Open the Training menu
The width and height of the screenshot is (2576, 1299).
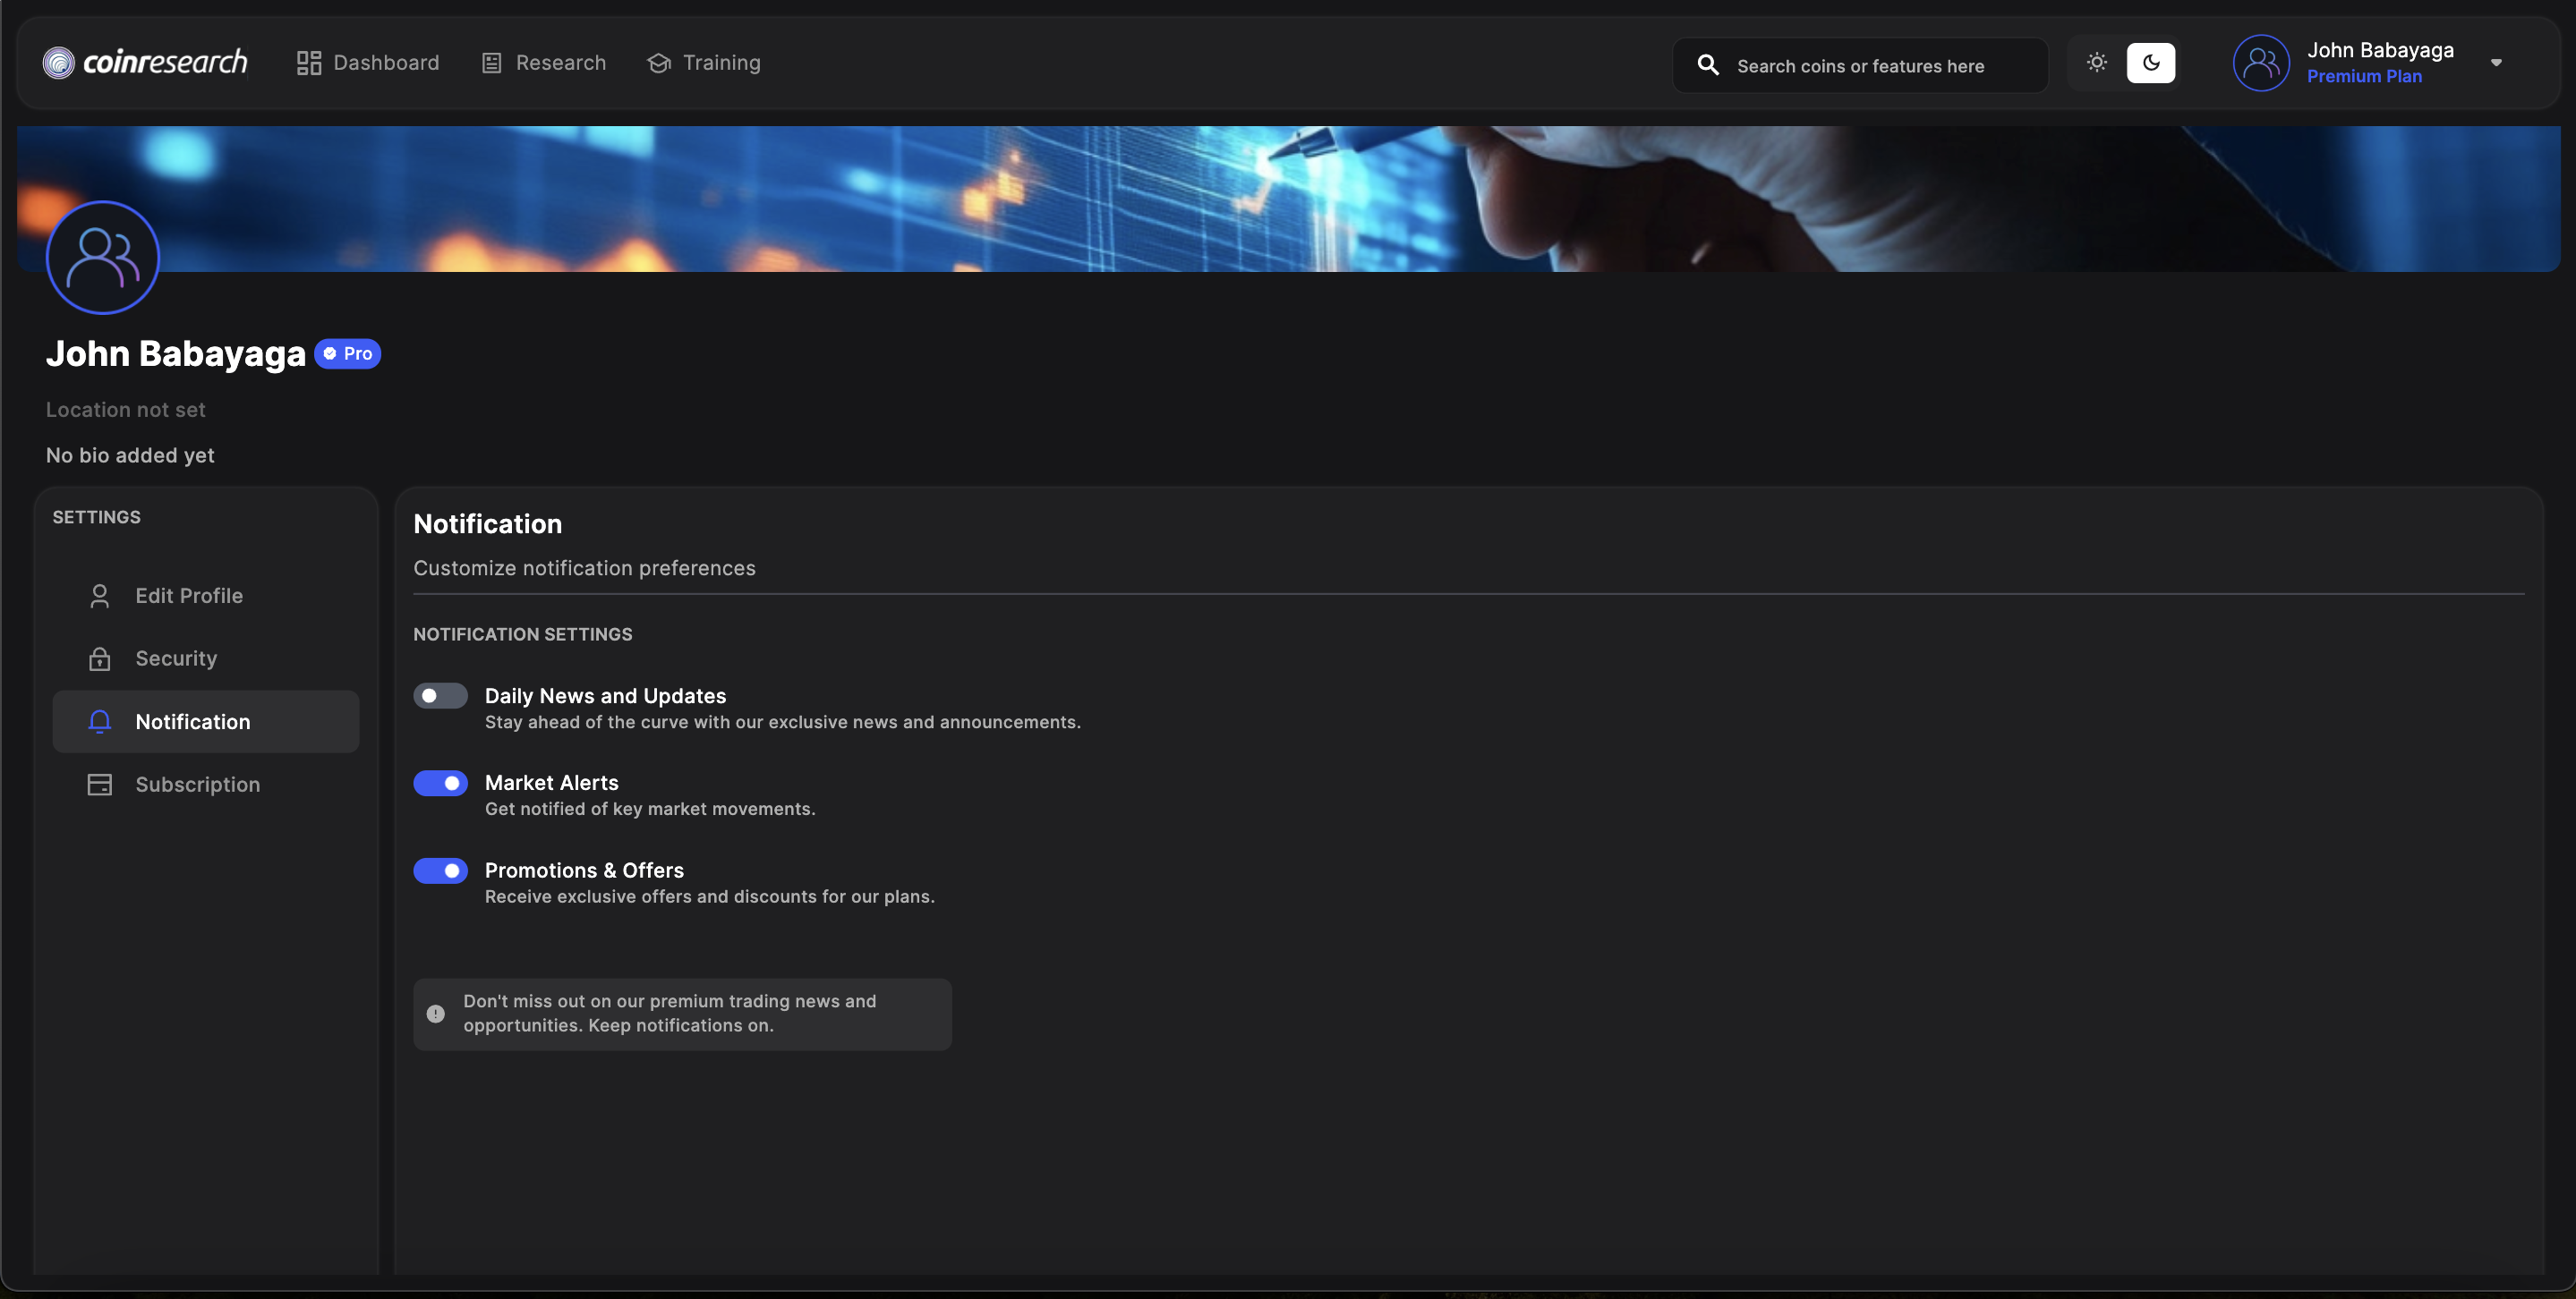pos(704,63)
